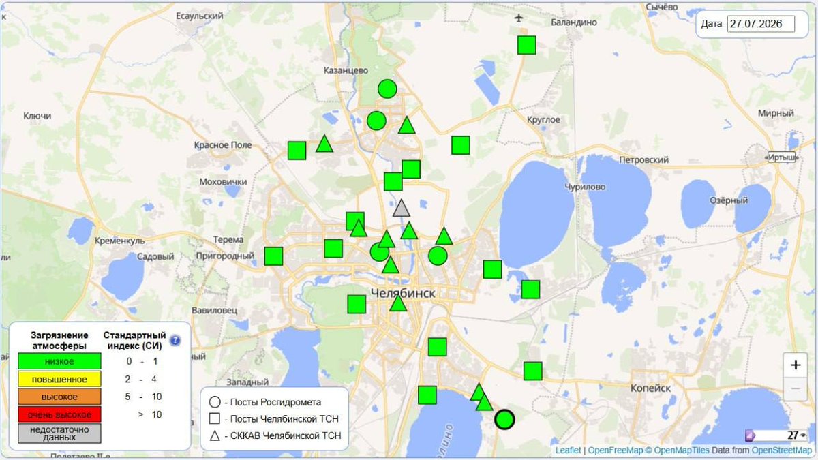The image size is (818, 460).
Task: Click the bold-outlined circle marker at bottom
Action: tap(504, 419)
